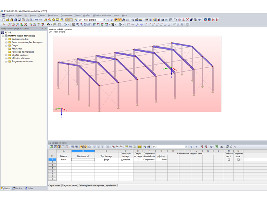This screenshot has width=267, height=200.
Task: Click the red PDF export icon at toolbar end
Action: click(217, 20)
